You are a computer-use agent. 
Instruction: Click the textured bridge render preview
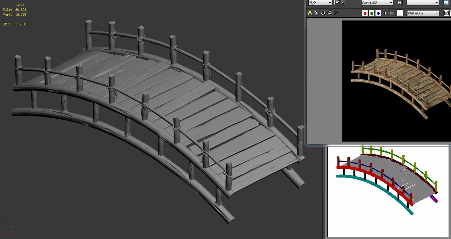click(x=397, y=81)
